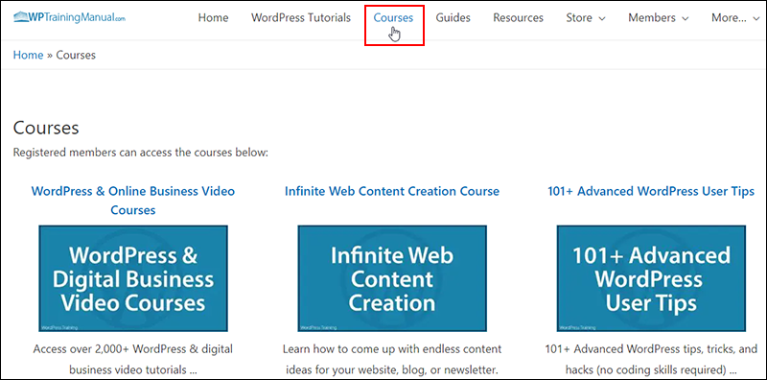Screen dimensions: 767x380
Task: Click the Courses breadcrumb text
Action: tap(76, 55)
